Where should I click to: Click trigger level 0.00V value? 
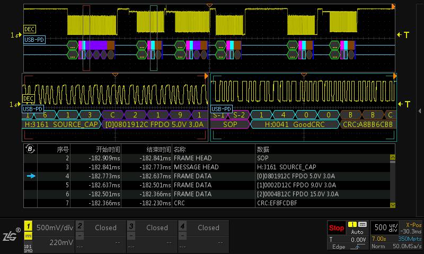pos(358,240)
